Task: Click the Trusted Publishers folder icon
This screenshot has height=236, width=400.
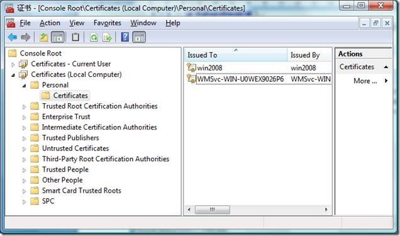Action: [35, 138]
